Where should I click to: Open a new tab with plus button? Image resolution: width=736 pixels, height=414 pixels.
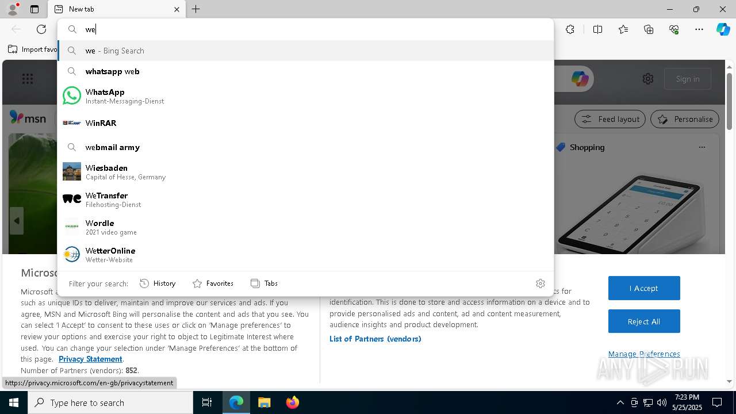click(x=195, y=9)
